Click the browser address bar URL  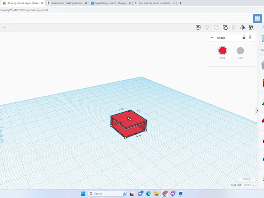(x=24, y=10)
